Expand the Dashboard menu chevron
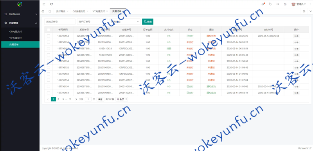The height and width of the screenshot is (151, 313). pos(36,14)
